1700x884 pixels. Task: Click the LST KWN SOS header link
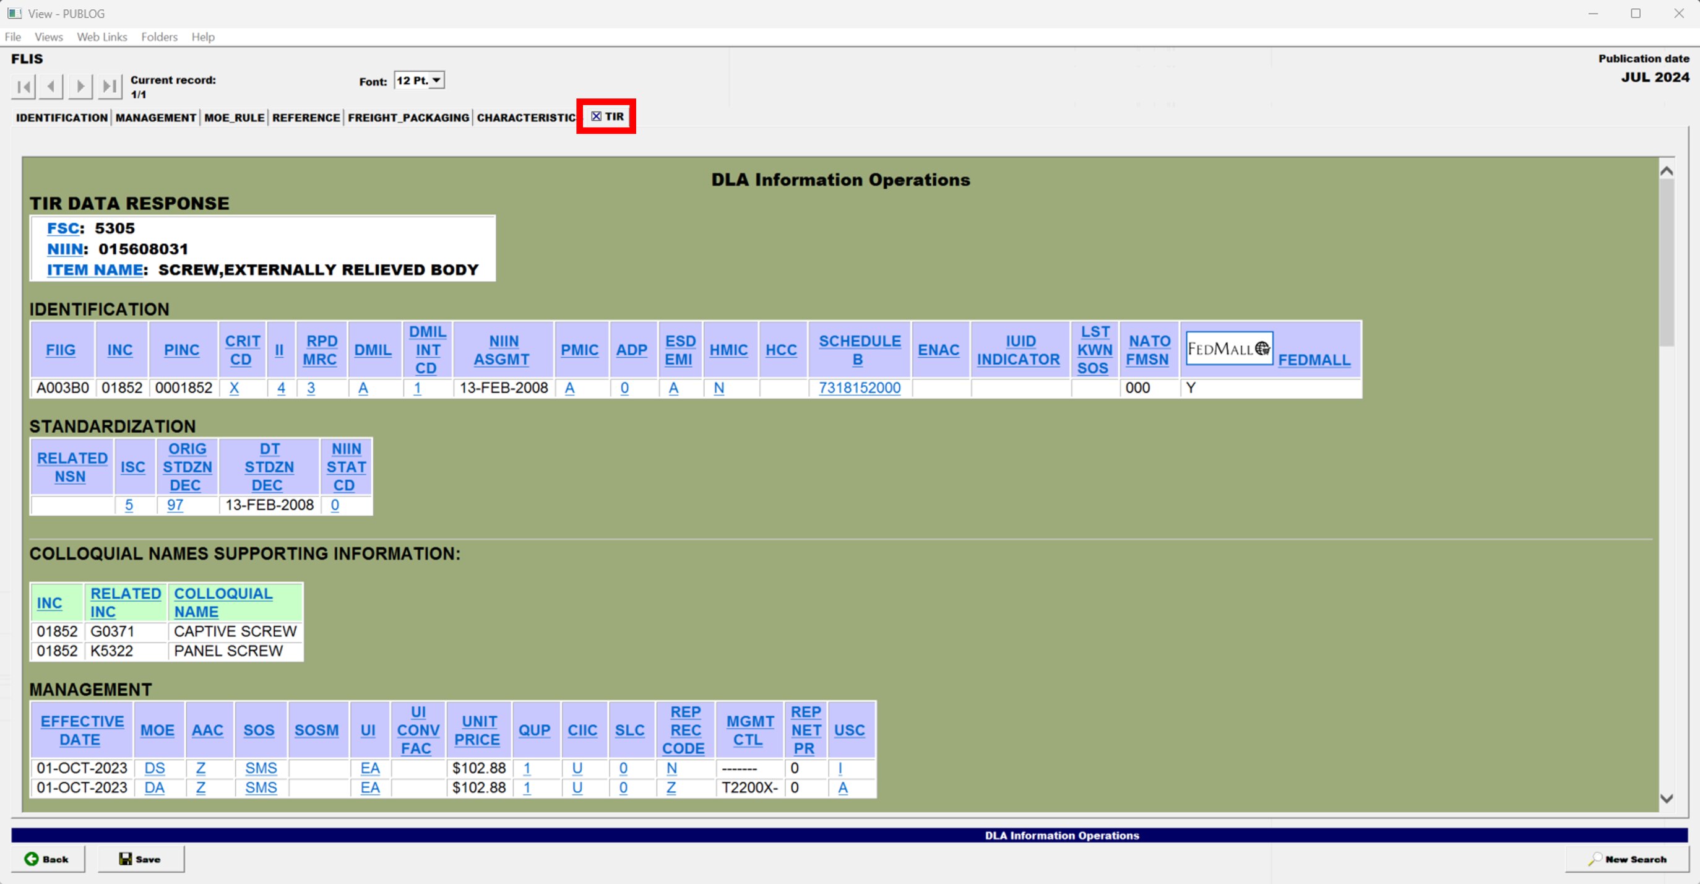[1094, 350]
